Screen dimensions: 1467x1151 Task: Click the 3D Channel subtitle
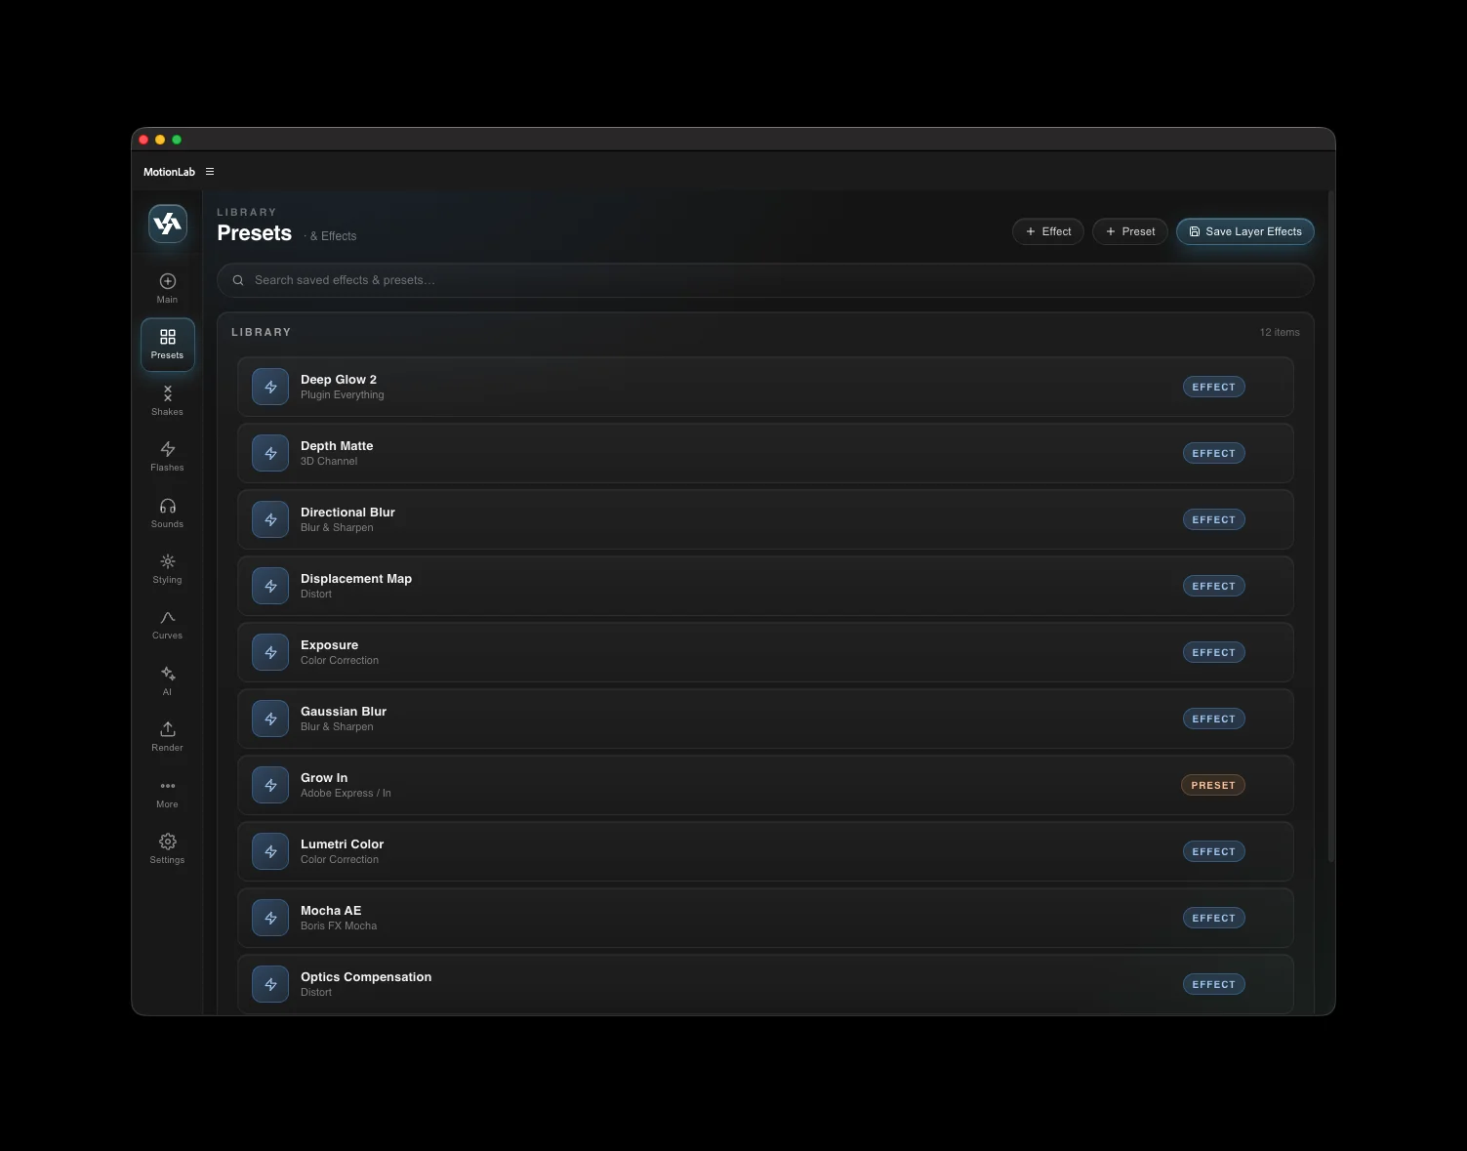tap(329, 462)
